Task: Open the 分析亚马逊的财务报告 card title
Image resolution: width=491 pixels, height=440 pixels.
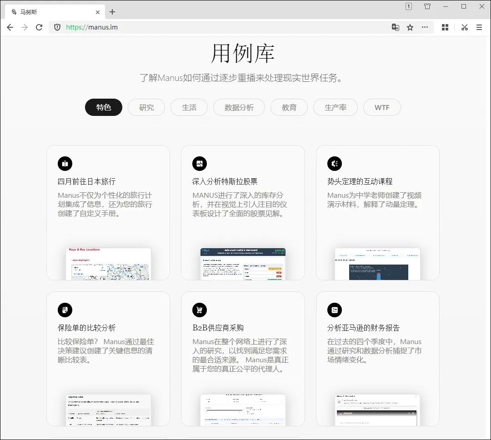Action: [364, 328]
